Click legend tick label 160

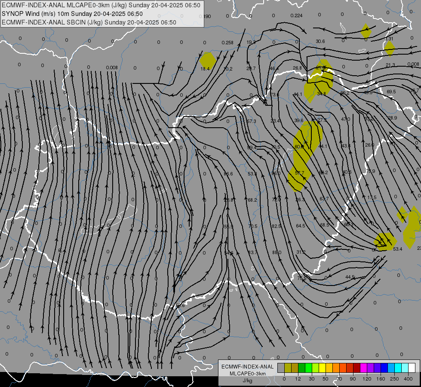click(x=381, y=379)
